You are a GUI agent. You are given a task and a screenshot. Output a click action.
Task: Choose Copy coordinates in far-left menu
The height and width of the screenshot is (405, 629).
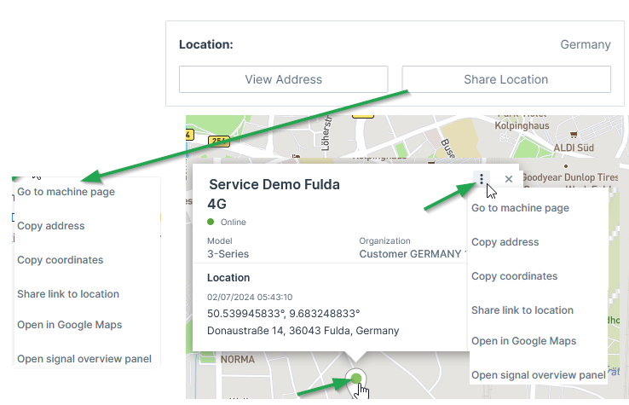point(60,260)
